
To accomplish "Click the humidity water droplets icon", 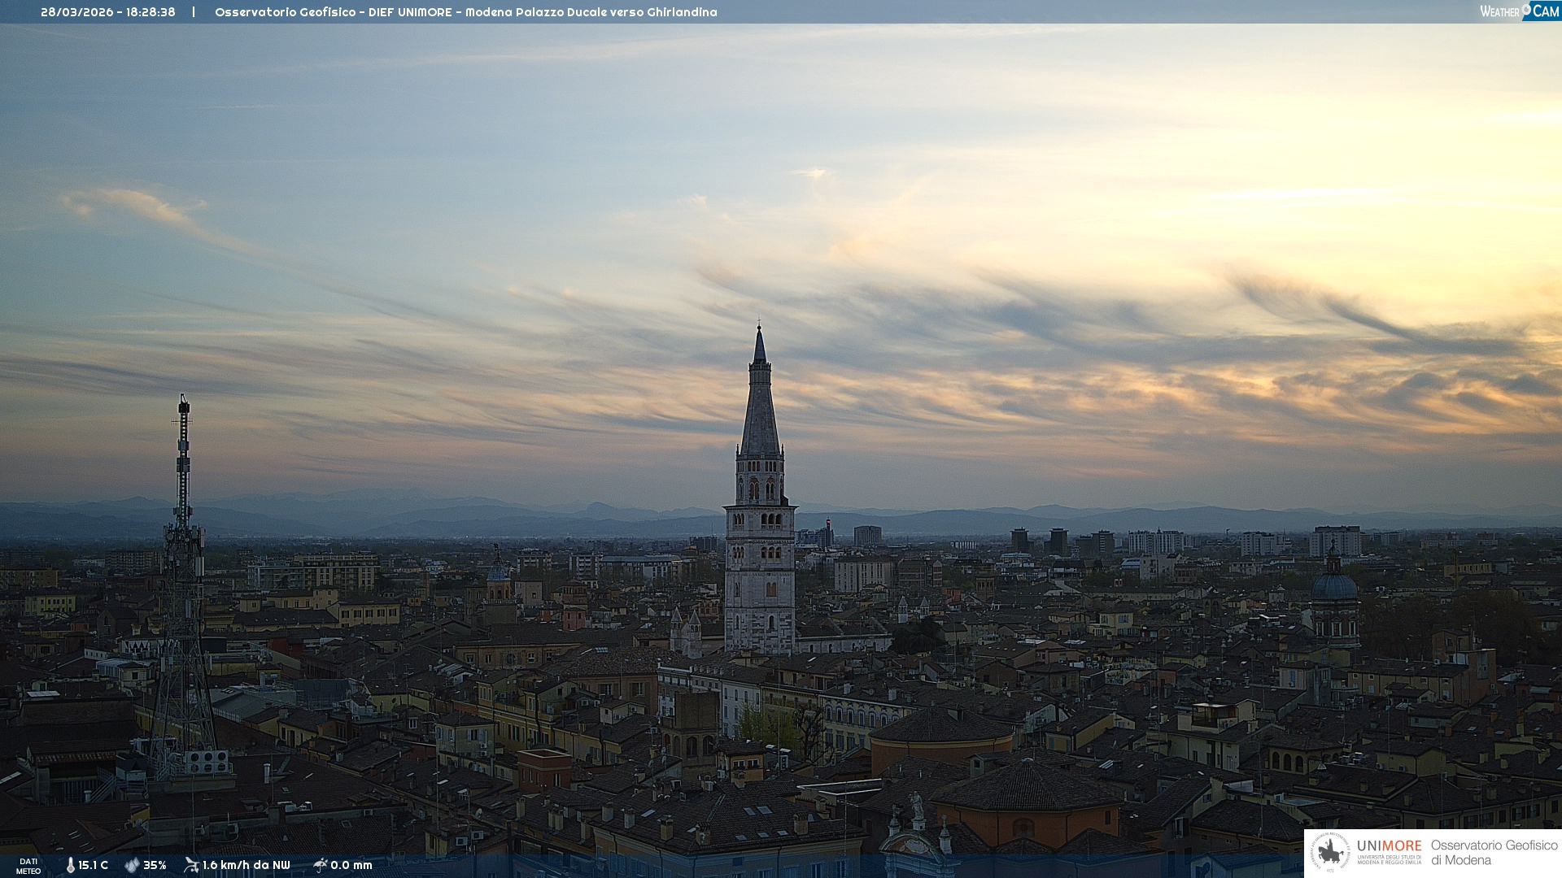I will [132, 865].
